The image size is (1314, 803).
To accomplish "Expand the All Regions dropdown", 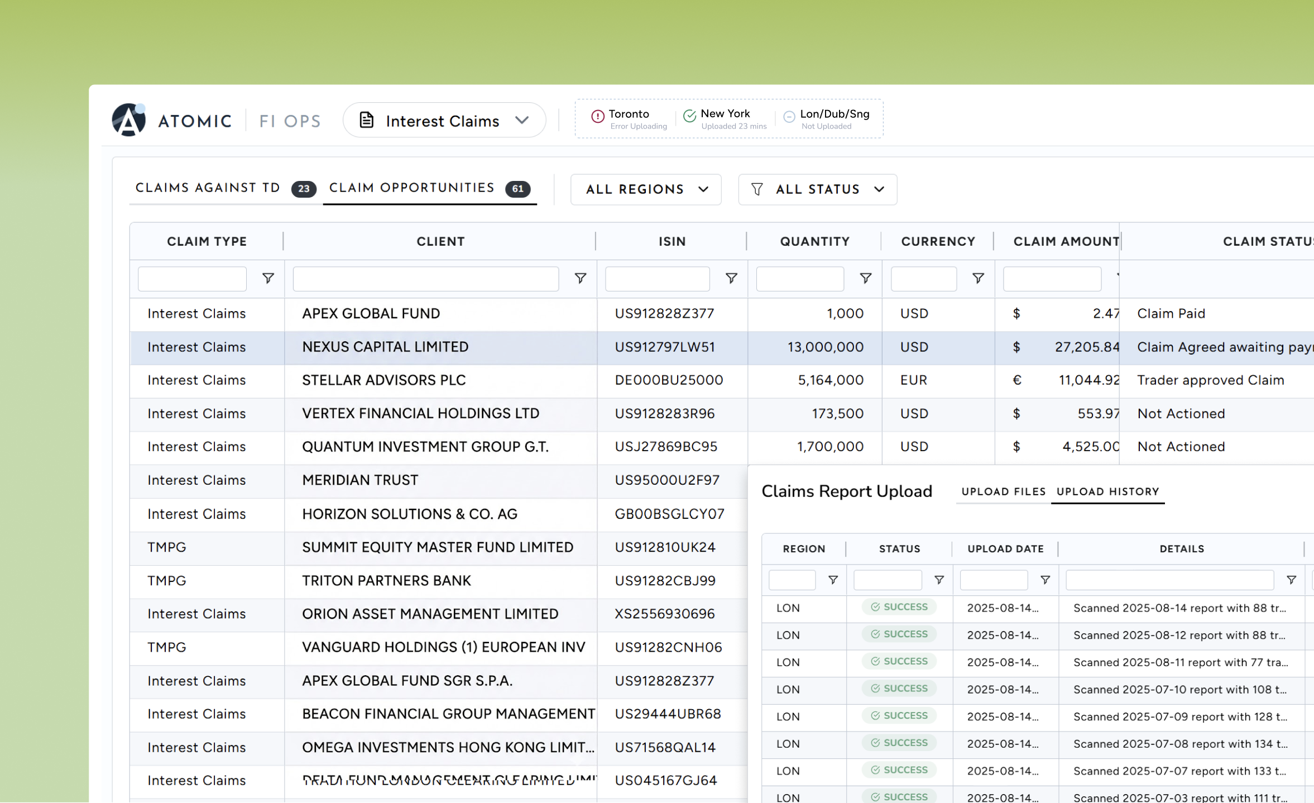I will [646, 189].
